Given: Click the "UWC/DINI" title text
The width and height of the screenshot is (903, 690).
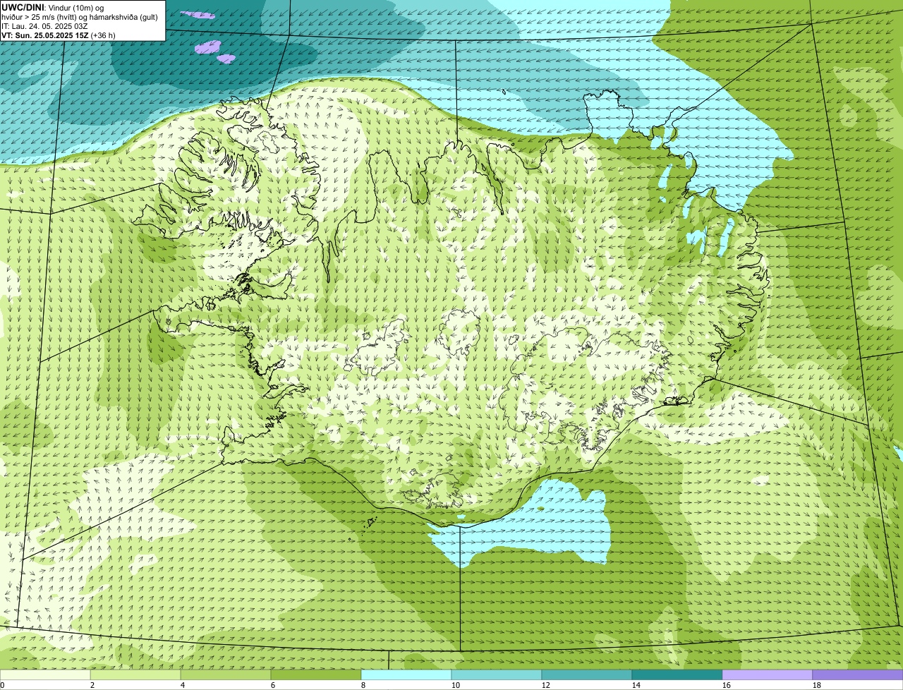Looking at the screenshot, I should (23, 7).
